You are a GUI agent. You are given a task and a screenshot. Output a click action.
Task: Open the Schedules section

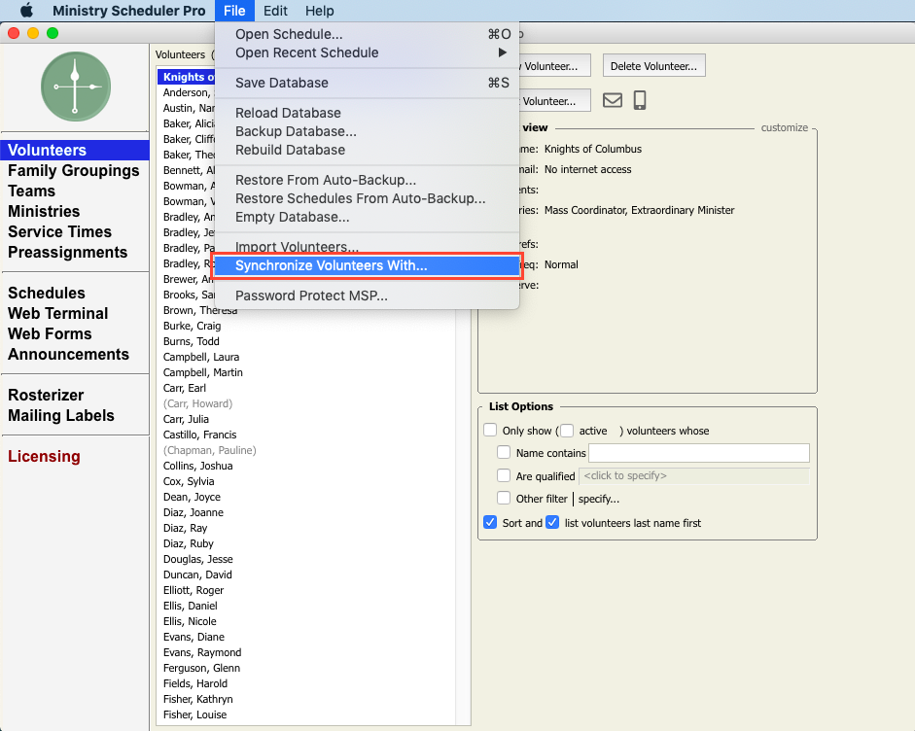(x=47, y=293)
